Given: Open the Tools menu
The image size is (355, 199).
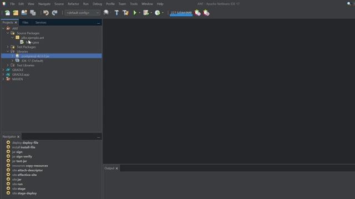Looking at the screenshot, I should [x=134, y=4].
